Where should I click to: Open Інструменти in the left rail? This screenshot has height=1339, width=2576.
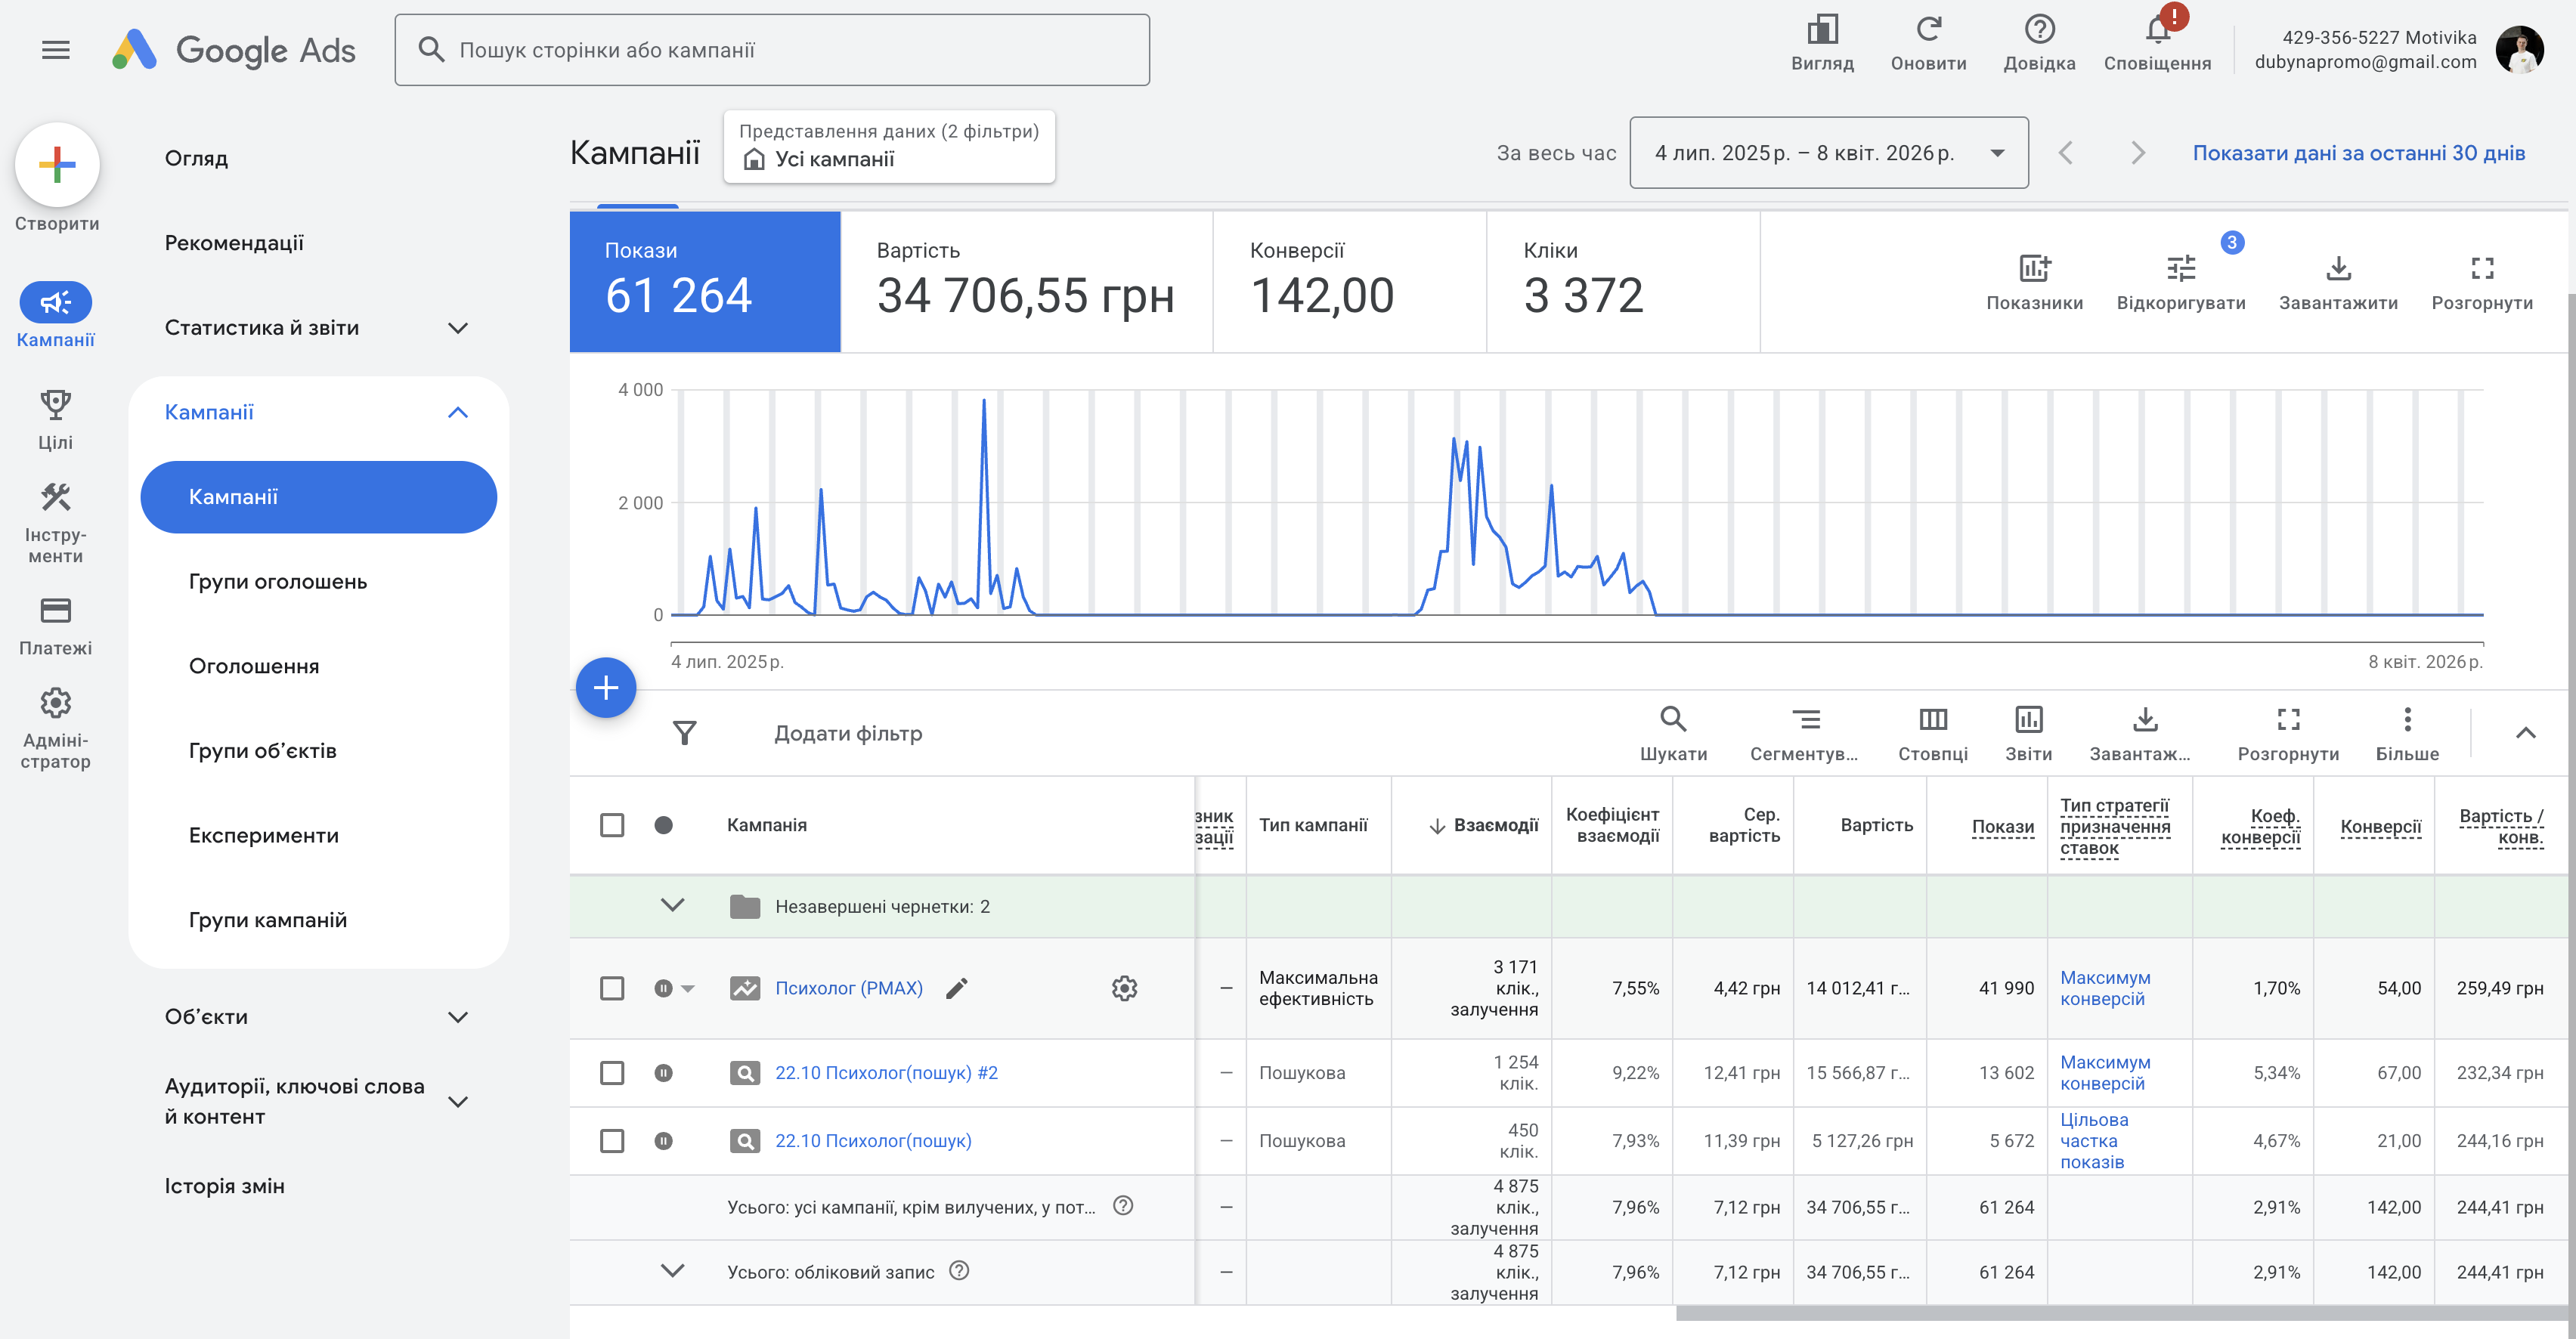tap(56, 524)
